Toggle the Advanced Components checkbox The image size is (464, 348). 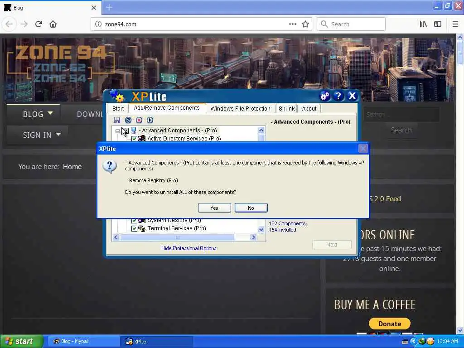click(125, 130)
